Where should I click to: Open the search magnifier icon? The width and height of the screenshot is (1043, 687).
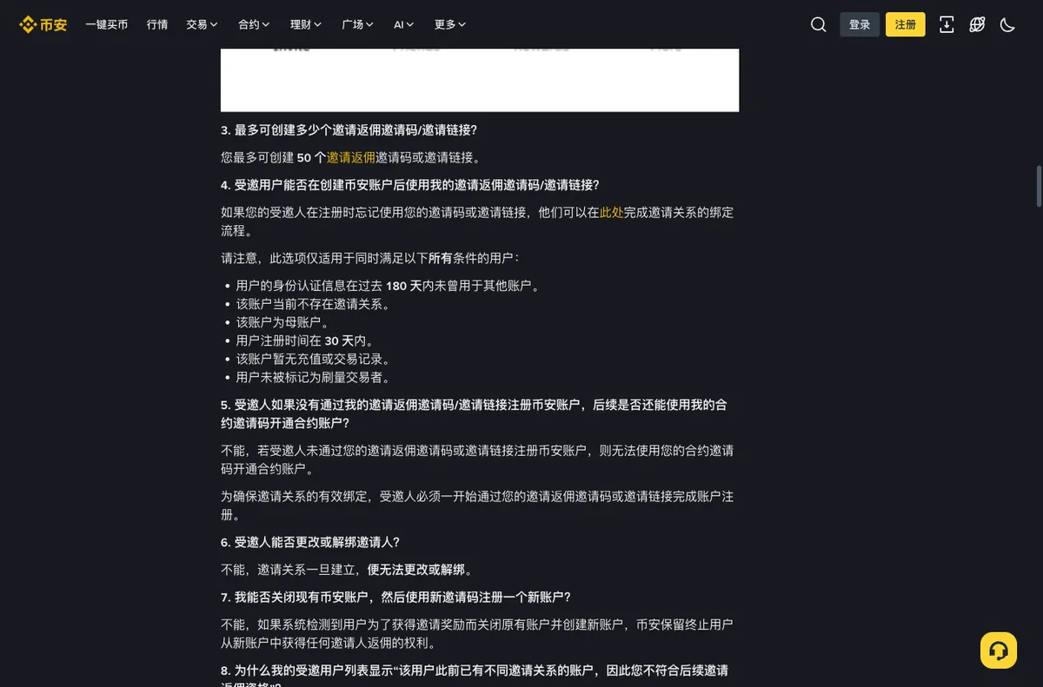click(818, 24)
